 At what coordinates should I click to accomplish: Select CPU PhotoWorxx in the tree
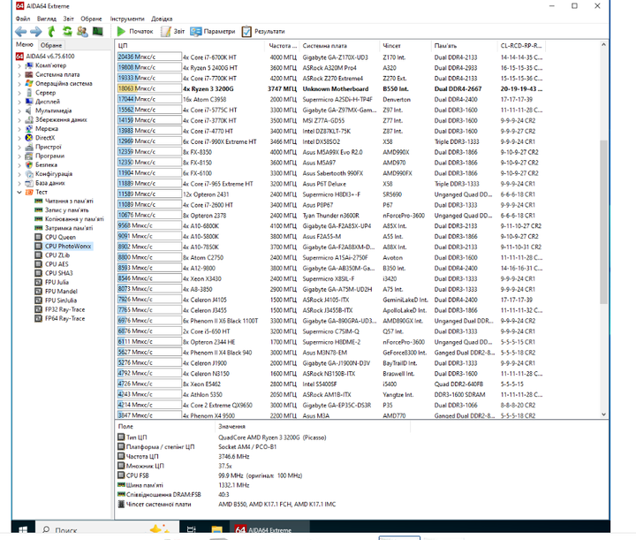[68, 247]
